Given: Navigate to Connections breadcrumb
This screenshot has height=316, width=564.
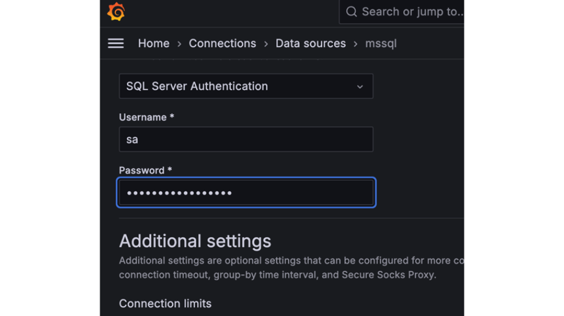Looking at the screenshot, I should pos(223,43).
